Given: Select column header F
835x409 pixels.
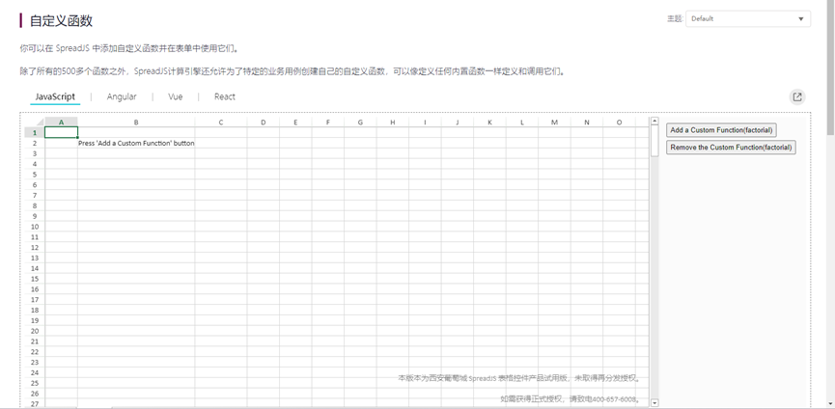Looking at the screenshot, I should click(328, 123).
